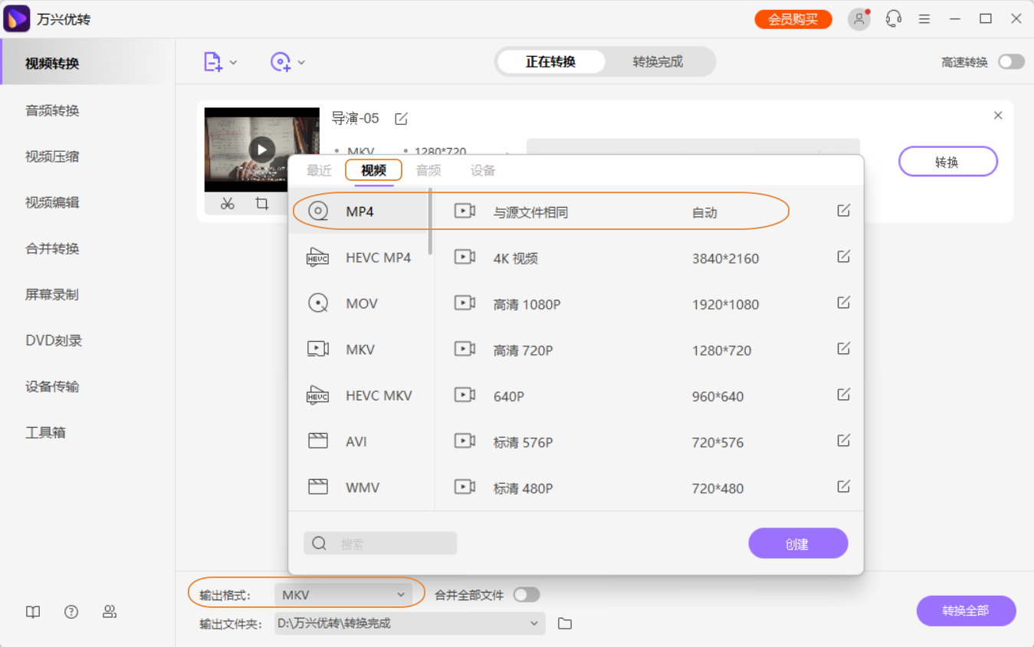Image resolution: width=1034 pixels, height=647 pixels.
Task: Open the customer support headset icon
Action: (x=892, y=18)
